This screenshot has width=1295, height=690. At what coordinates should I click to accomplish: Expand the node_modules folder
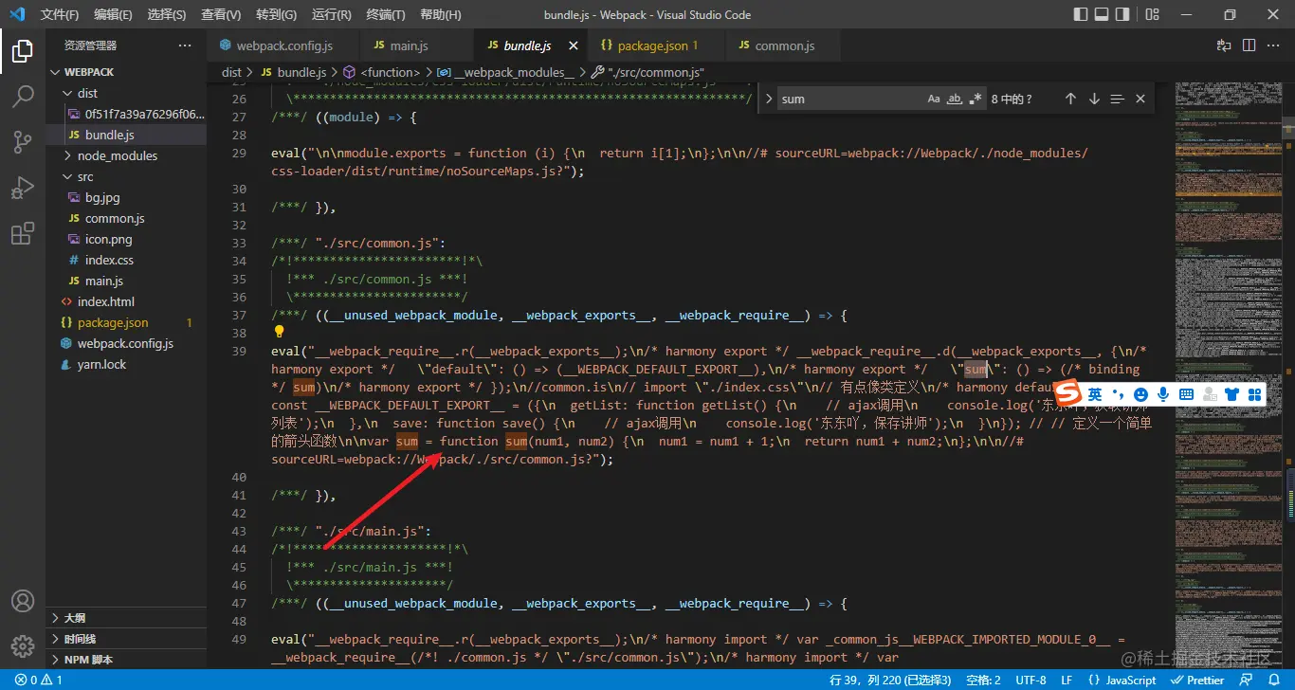point(126,155)
